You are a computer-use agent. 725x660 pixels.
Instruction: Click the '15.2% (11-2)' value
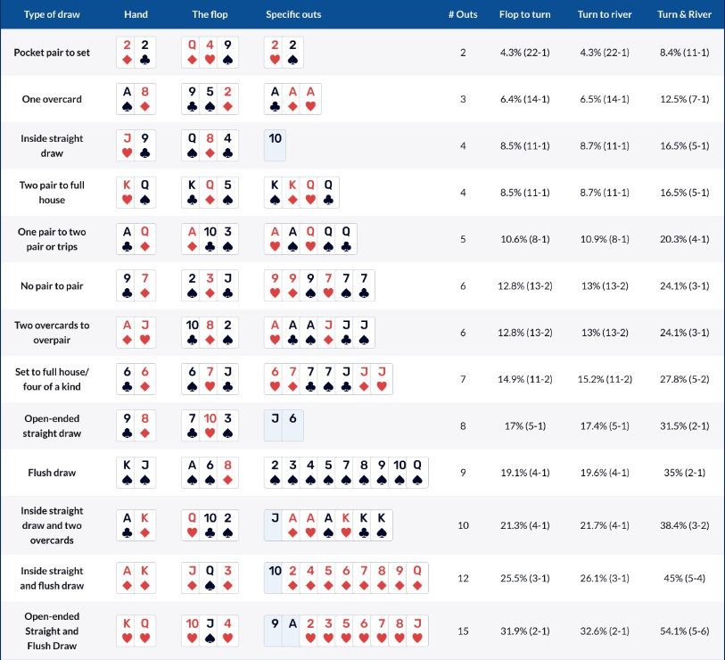tap(605, 379)
